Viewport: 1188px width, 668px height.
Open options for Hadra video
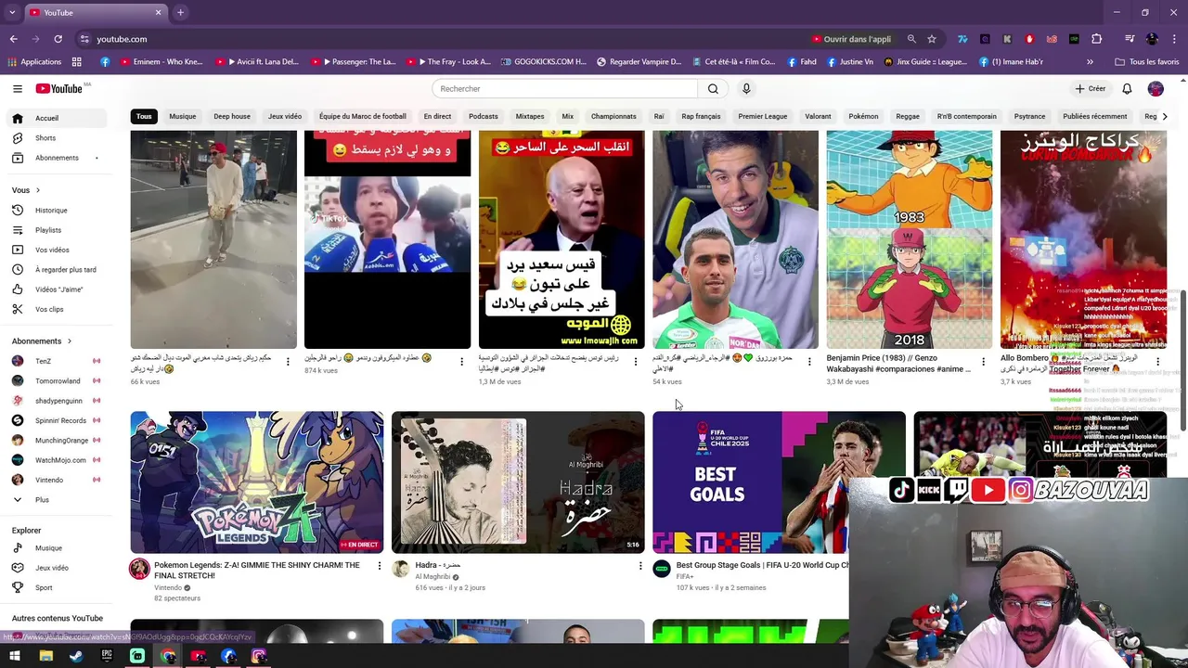[x=640, y=565]
